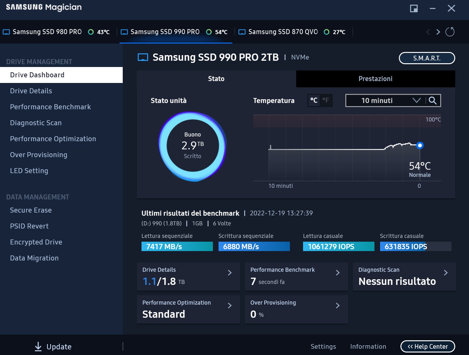
Task: Click the current temperature marker on graph
Action: (420, 145)
